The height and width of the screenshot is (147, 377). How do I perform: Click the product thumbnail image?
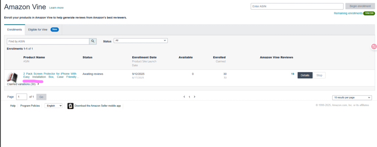point(13,77)
